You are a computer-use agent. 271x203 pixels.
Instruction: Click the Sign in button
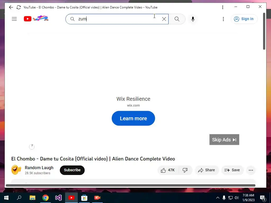pyautogui.click(x=244, y=19)
